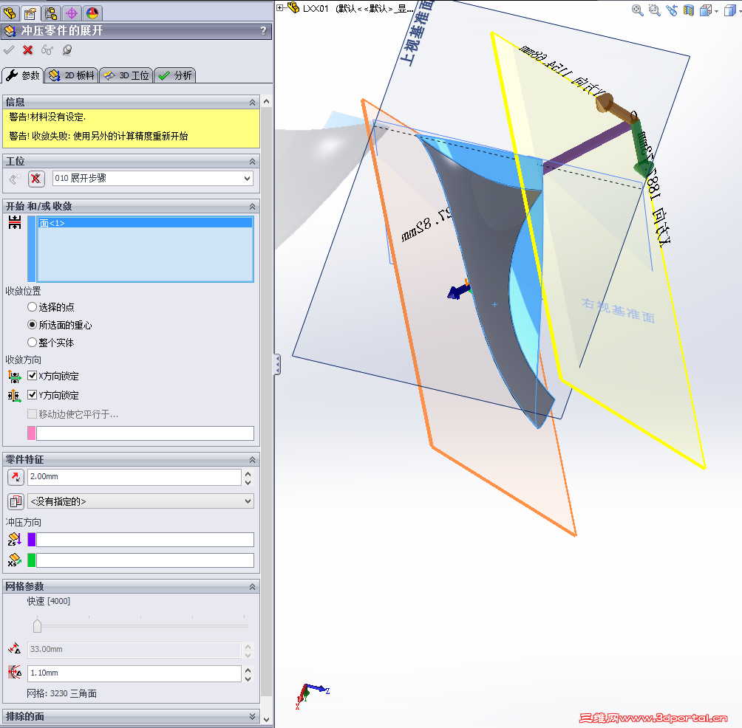This screenshot has width=742, height=728.
Task: Click the mesh tolerance icon next to 1.10mm
Action: pyautogui.click(x=15, y=672)
